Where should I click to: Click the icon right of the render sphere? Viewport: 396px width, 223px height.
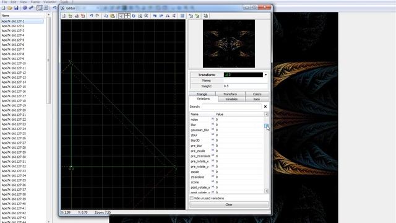pyautogui.click(x=31, y=8)
